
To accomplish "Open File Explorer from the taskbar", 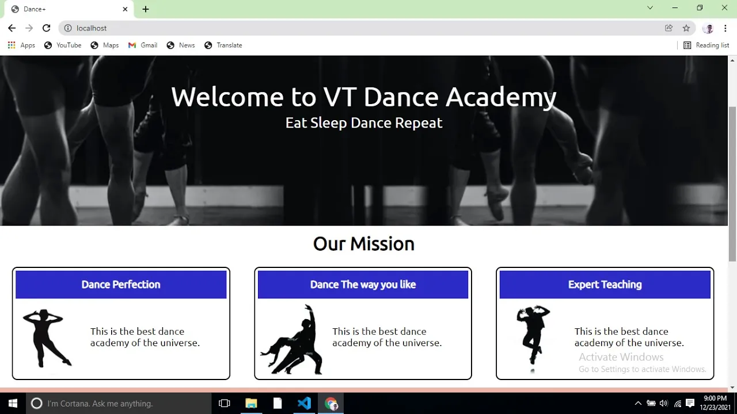I will tap(251, 404).
